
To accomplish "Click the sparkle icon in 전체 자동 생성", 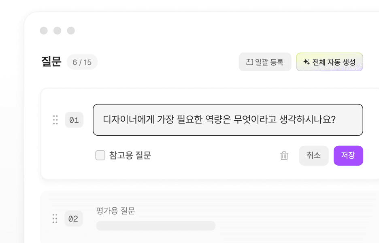I will [307, 62].
